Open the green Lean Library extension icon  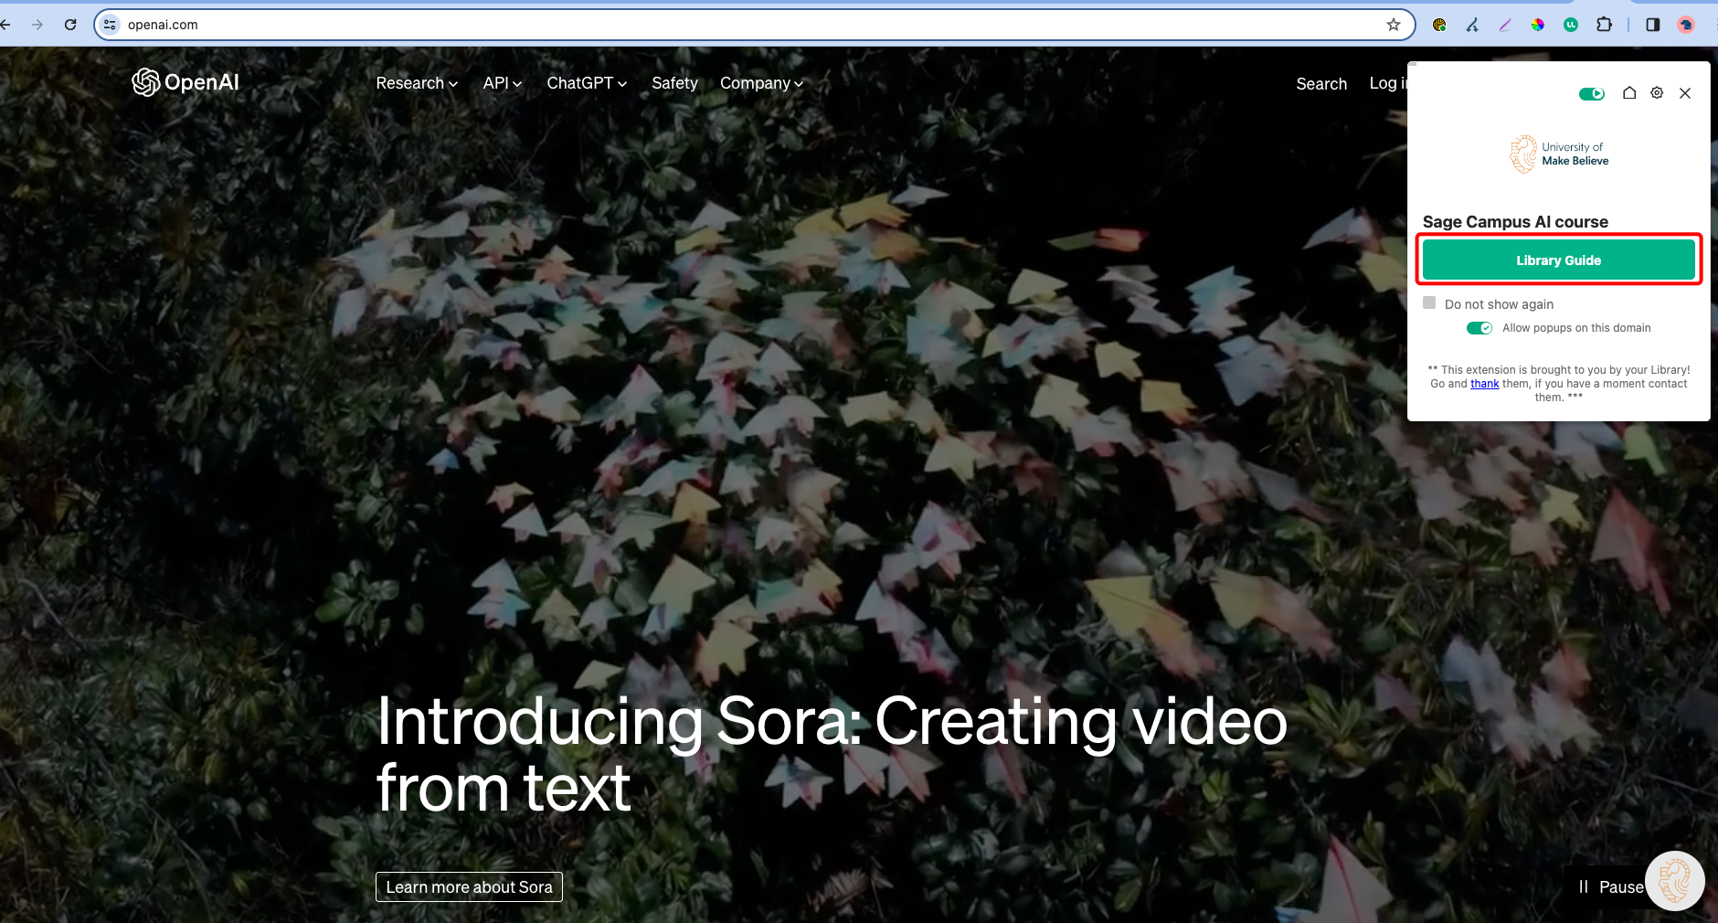click(x=1571, y=25)
